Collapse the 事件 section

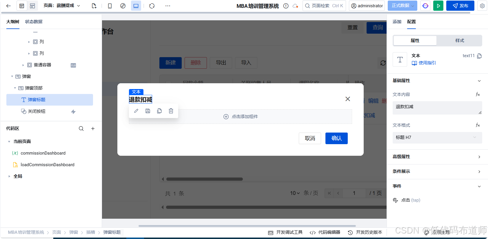(x=479, y=187)
